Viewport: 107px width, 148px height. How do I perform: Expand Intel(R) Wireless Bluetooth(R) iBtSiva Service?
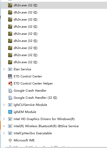point(4,126)
